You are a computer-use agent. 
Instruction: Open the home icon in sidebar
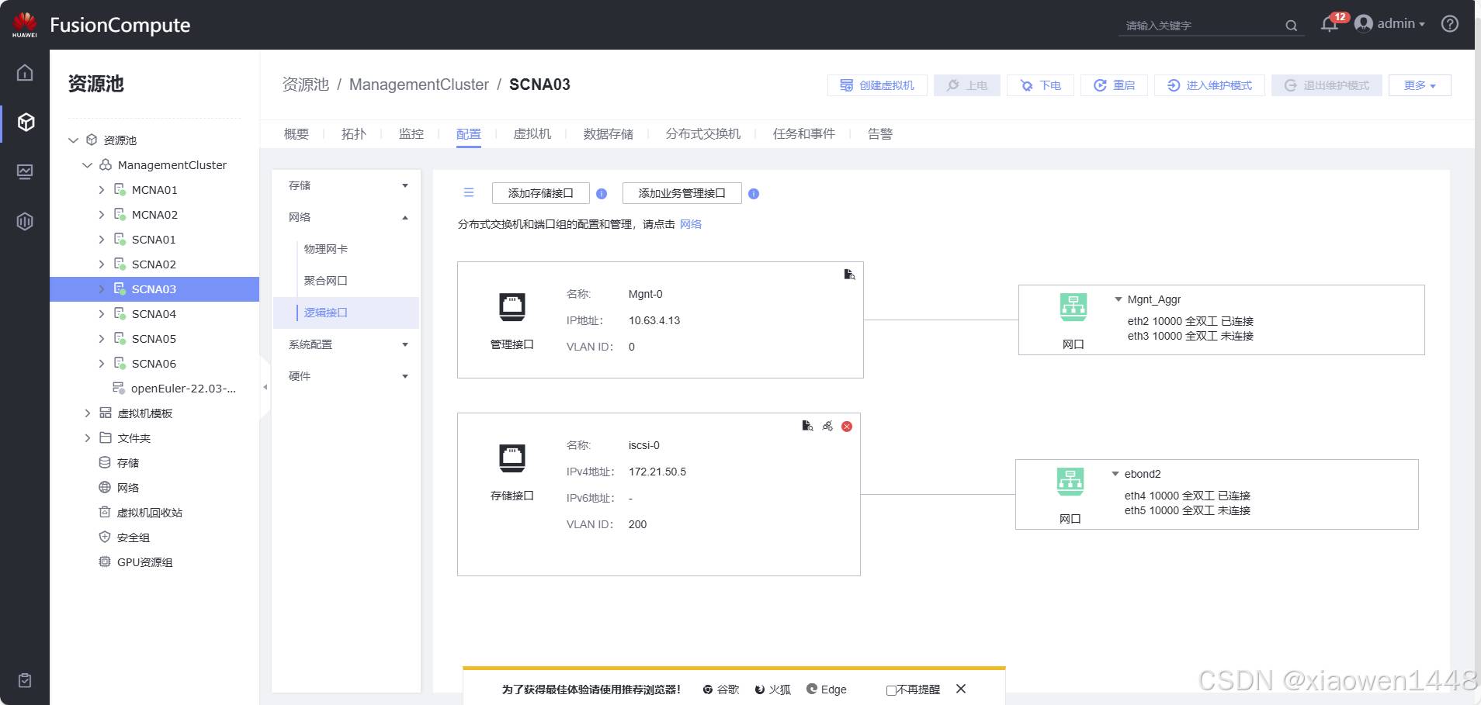(x=25, y=73)
